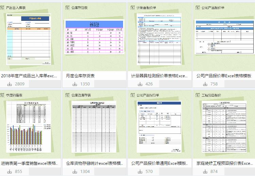Click the card header label 计量器报价单
The image size is (255, 176).
point(146,7)
